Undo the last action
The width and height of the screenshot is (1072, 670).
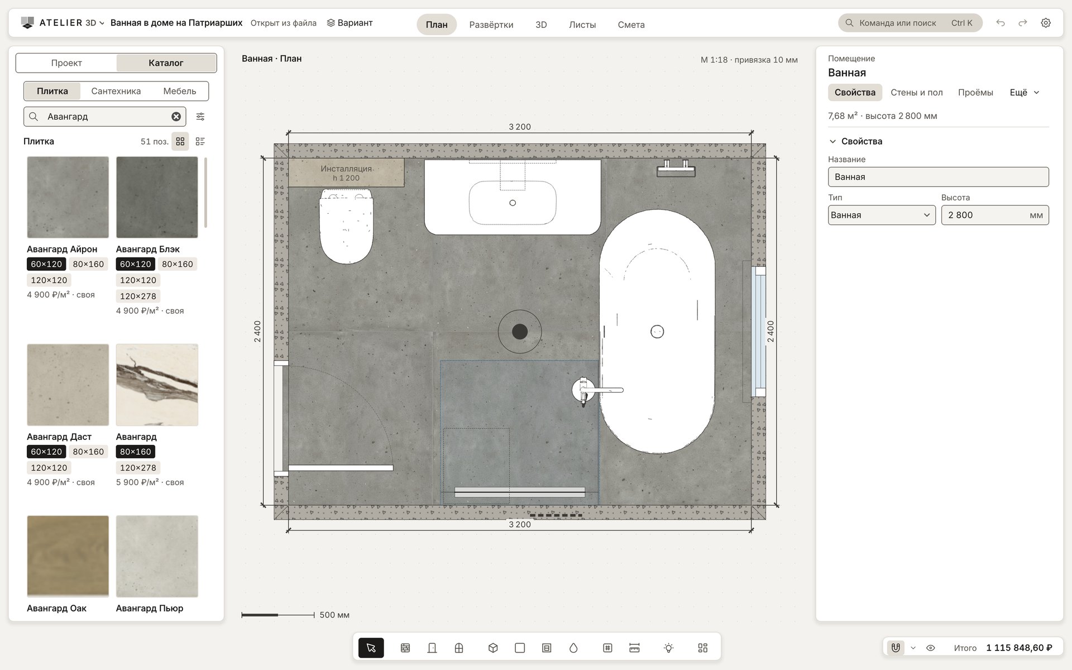[x=1001, y=23]
